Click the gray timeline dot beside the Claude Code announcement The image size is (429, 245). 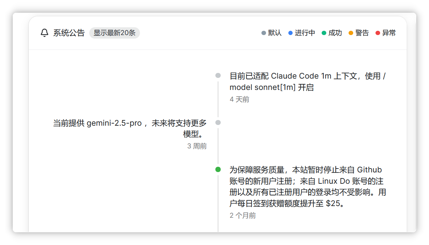point(218,75)
